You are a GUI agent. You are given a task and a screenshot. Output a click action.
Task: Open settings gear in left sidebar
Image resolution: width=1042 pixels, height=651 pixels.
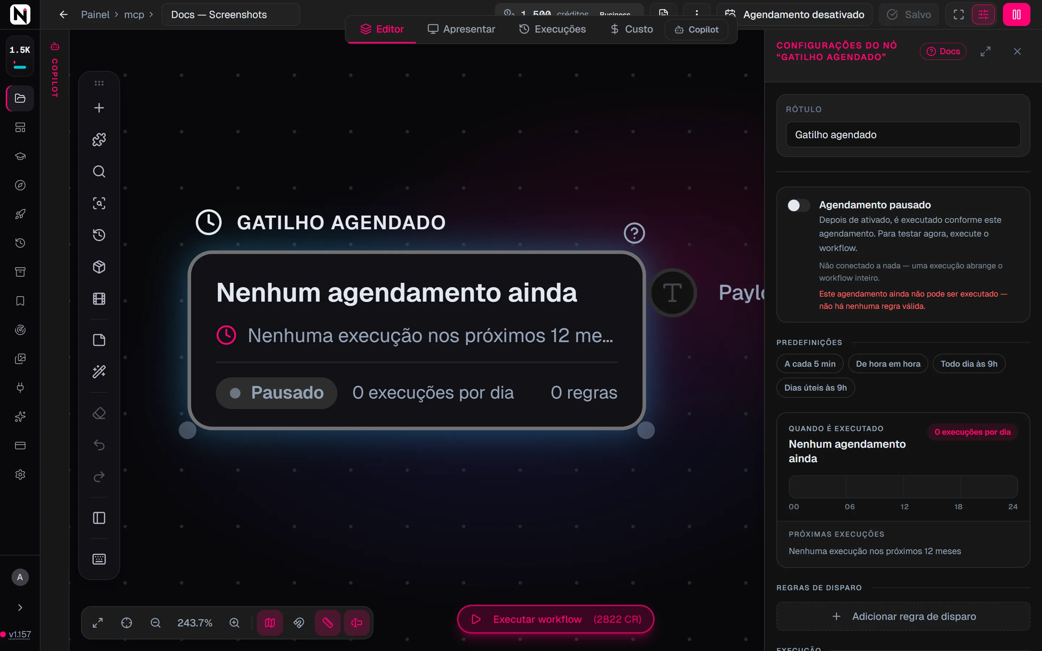click(20, 475)
